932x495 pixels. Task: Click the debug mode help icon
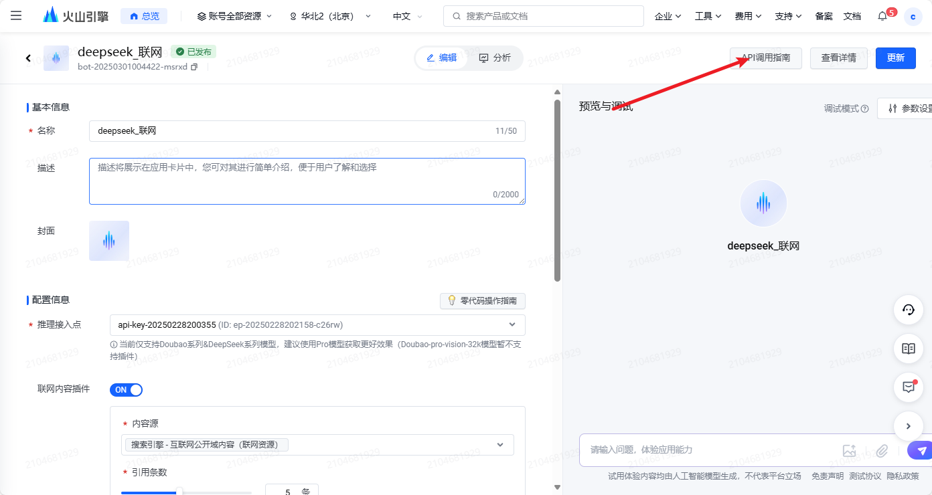click(x=865, y=109)
